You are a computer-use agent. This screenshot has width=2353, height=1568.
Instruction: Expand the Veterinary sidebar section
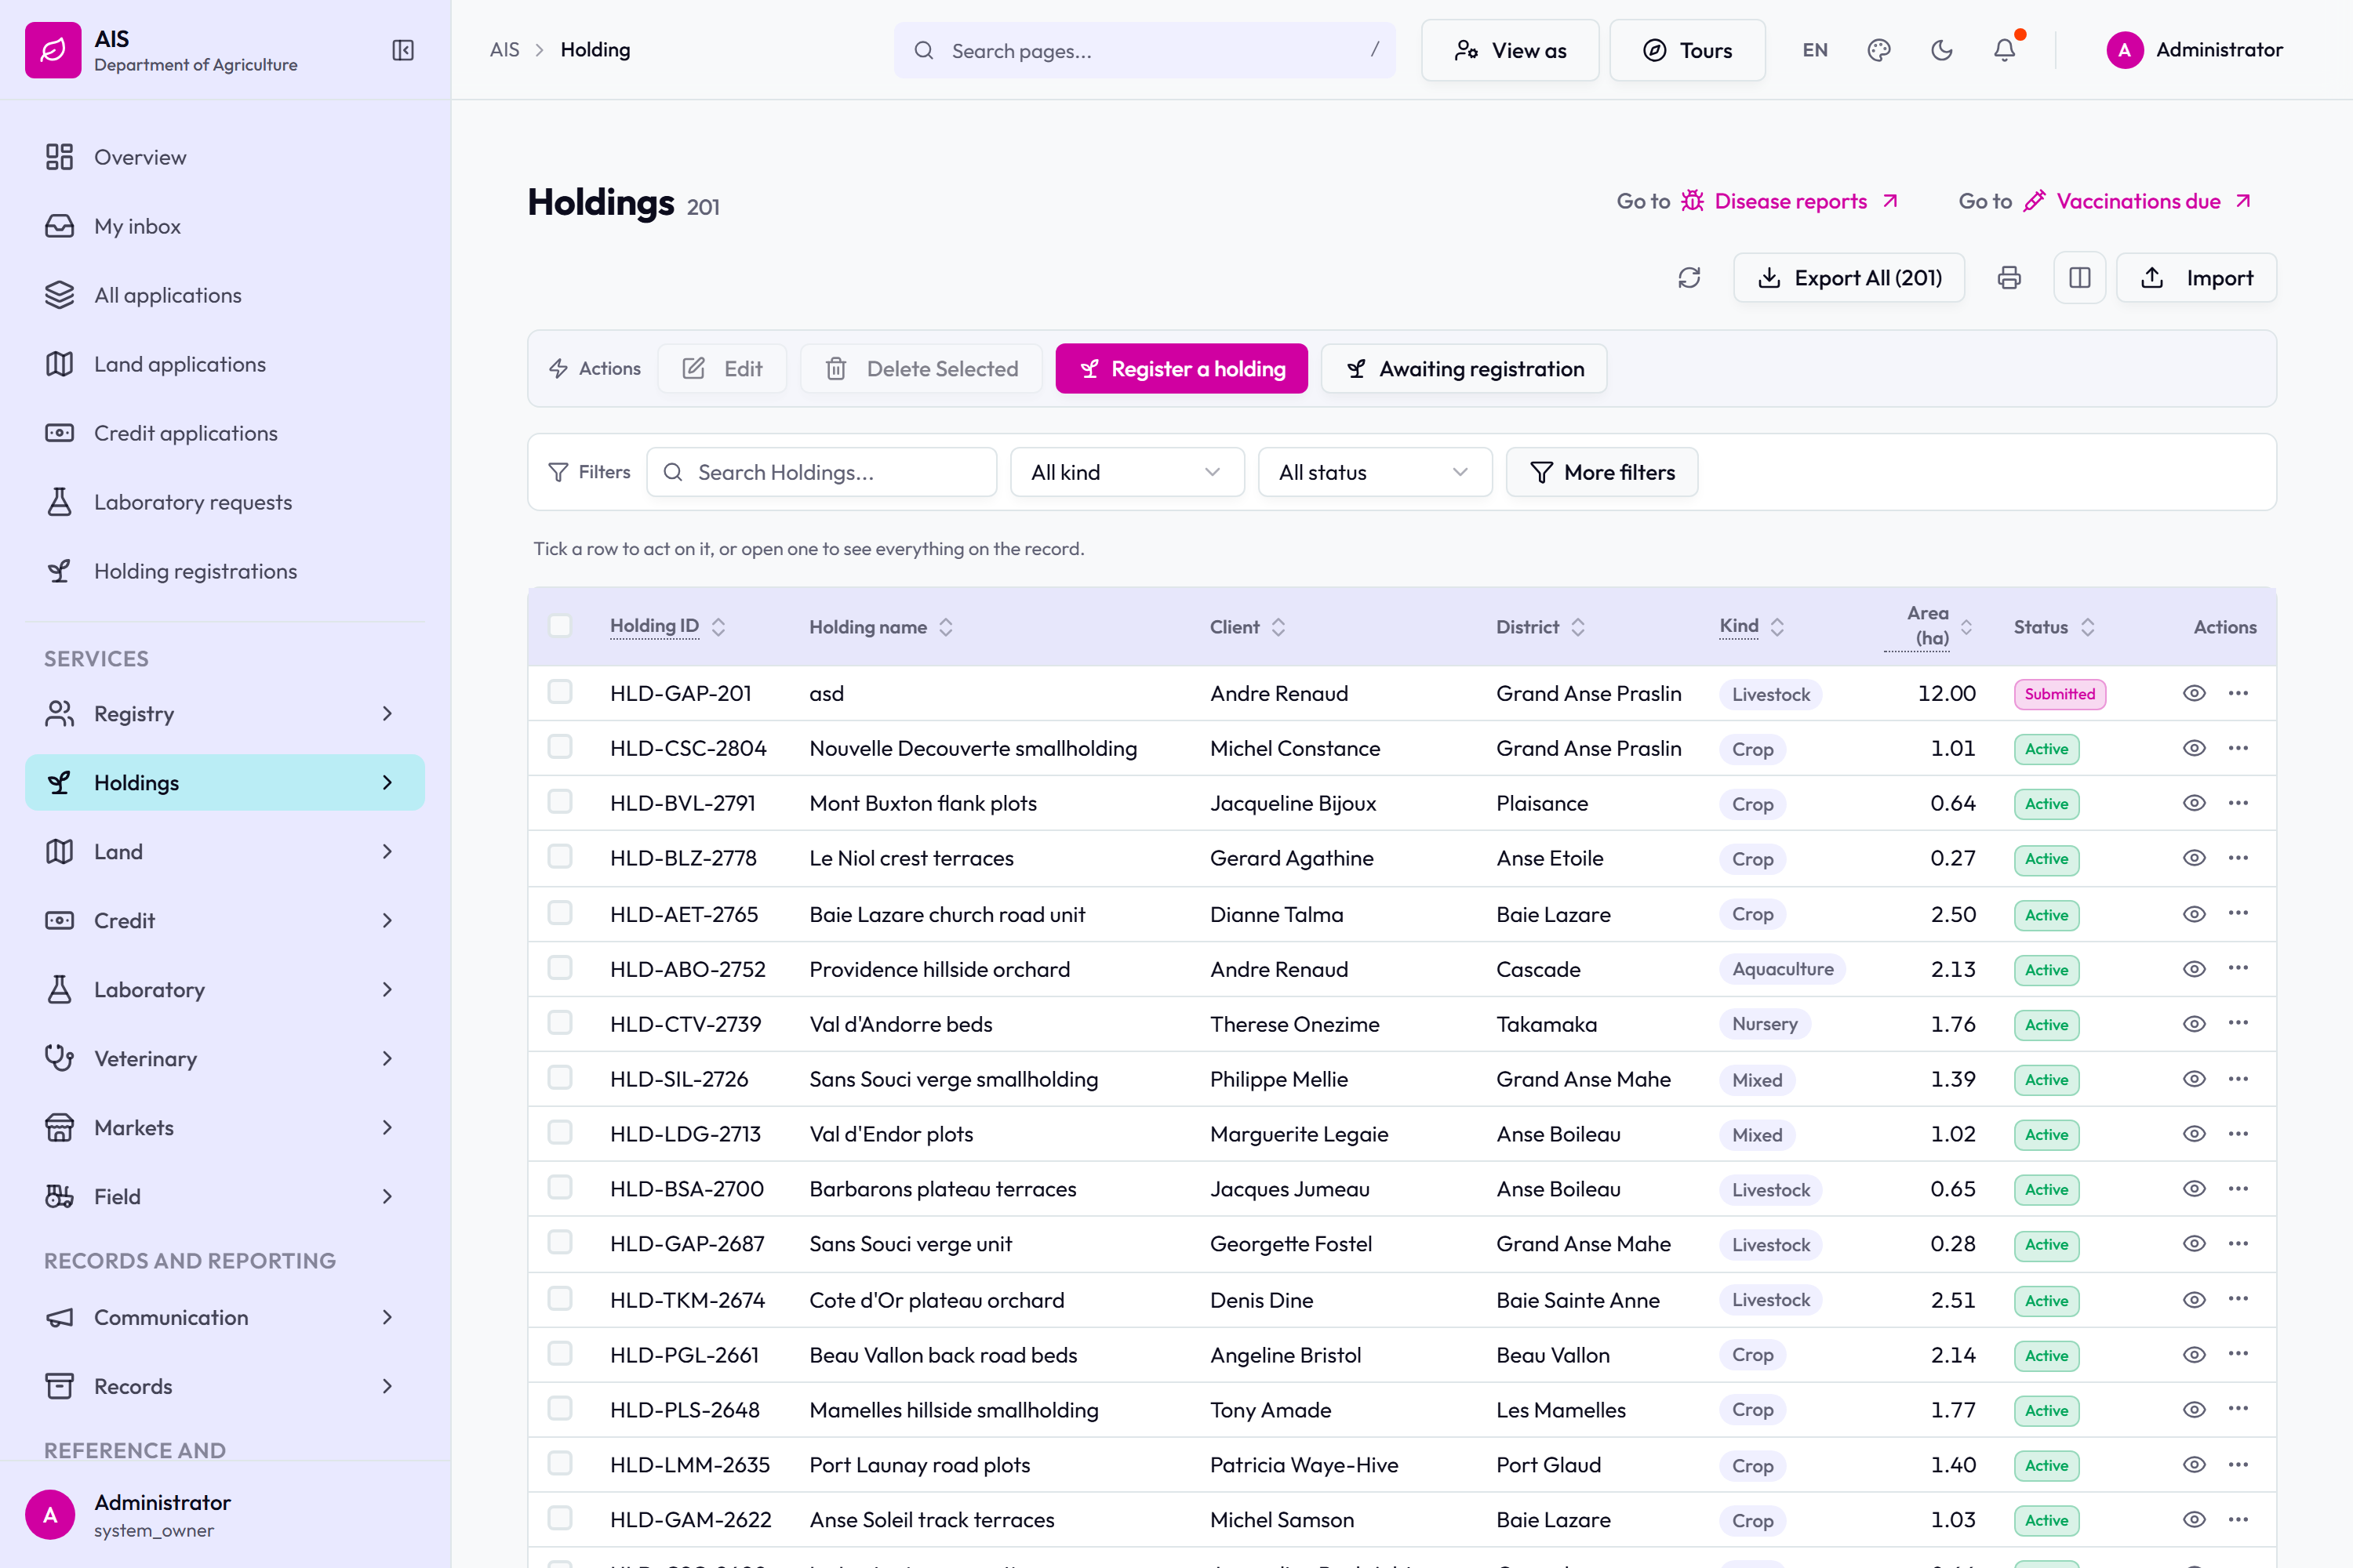coord(225,1058)
